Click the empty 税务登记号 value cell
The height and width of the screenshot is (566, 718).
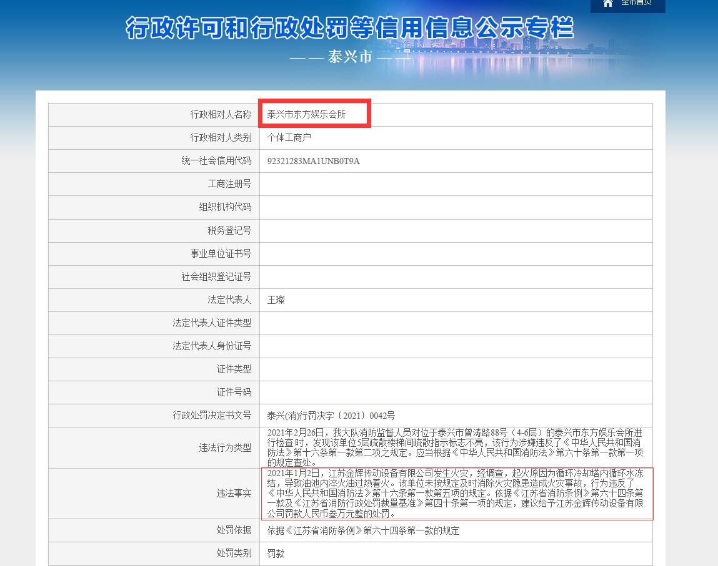click(456, 230)
